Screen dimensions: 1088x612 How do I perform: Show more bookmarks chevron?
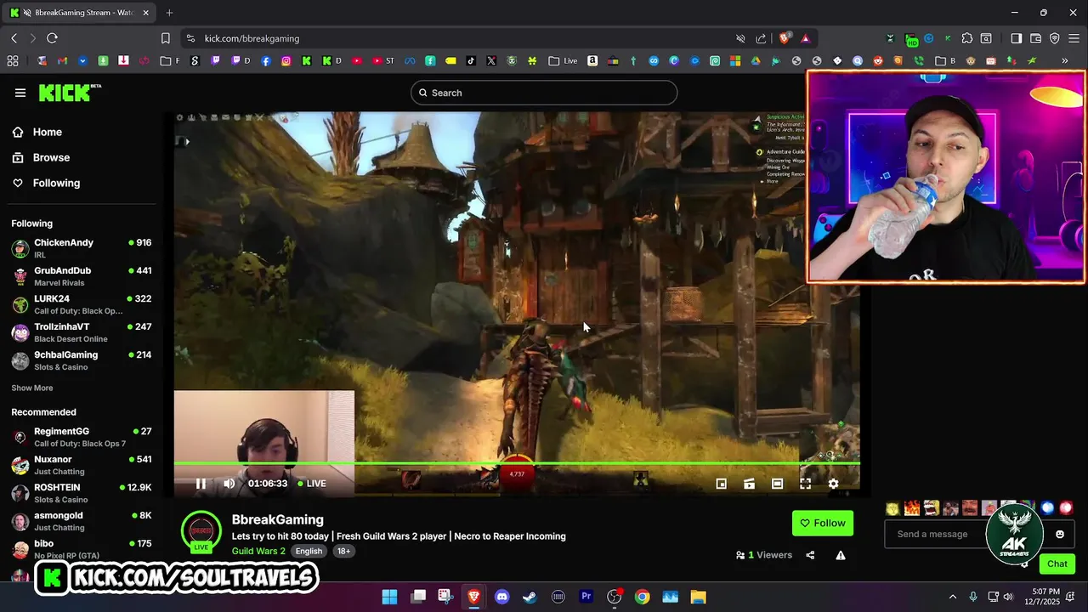point(1065,61)
